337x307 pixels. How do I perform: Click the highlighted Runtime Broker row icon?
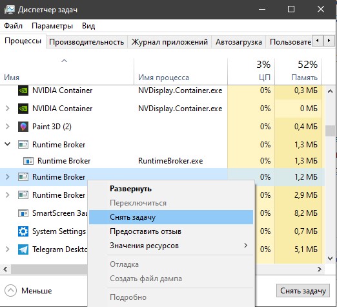tap(23, 177)
